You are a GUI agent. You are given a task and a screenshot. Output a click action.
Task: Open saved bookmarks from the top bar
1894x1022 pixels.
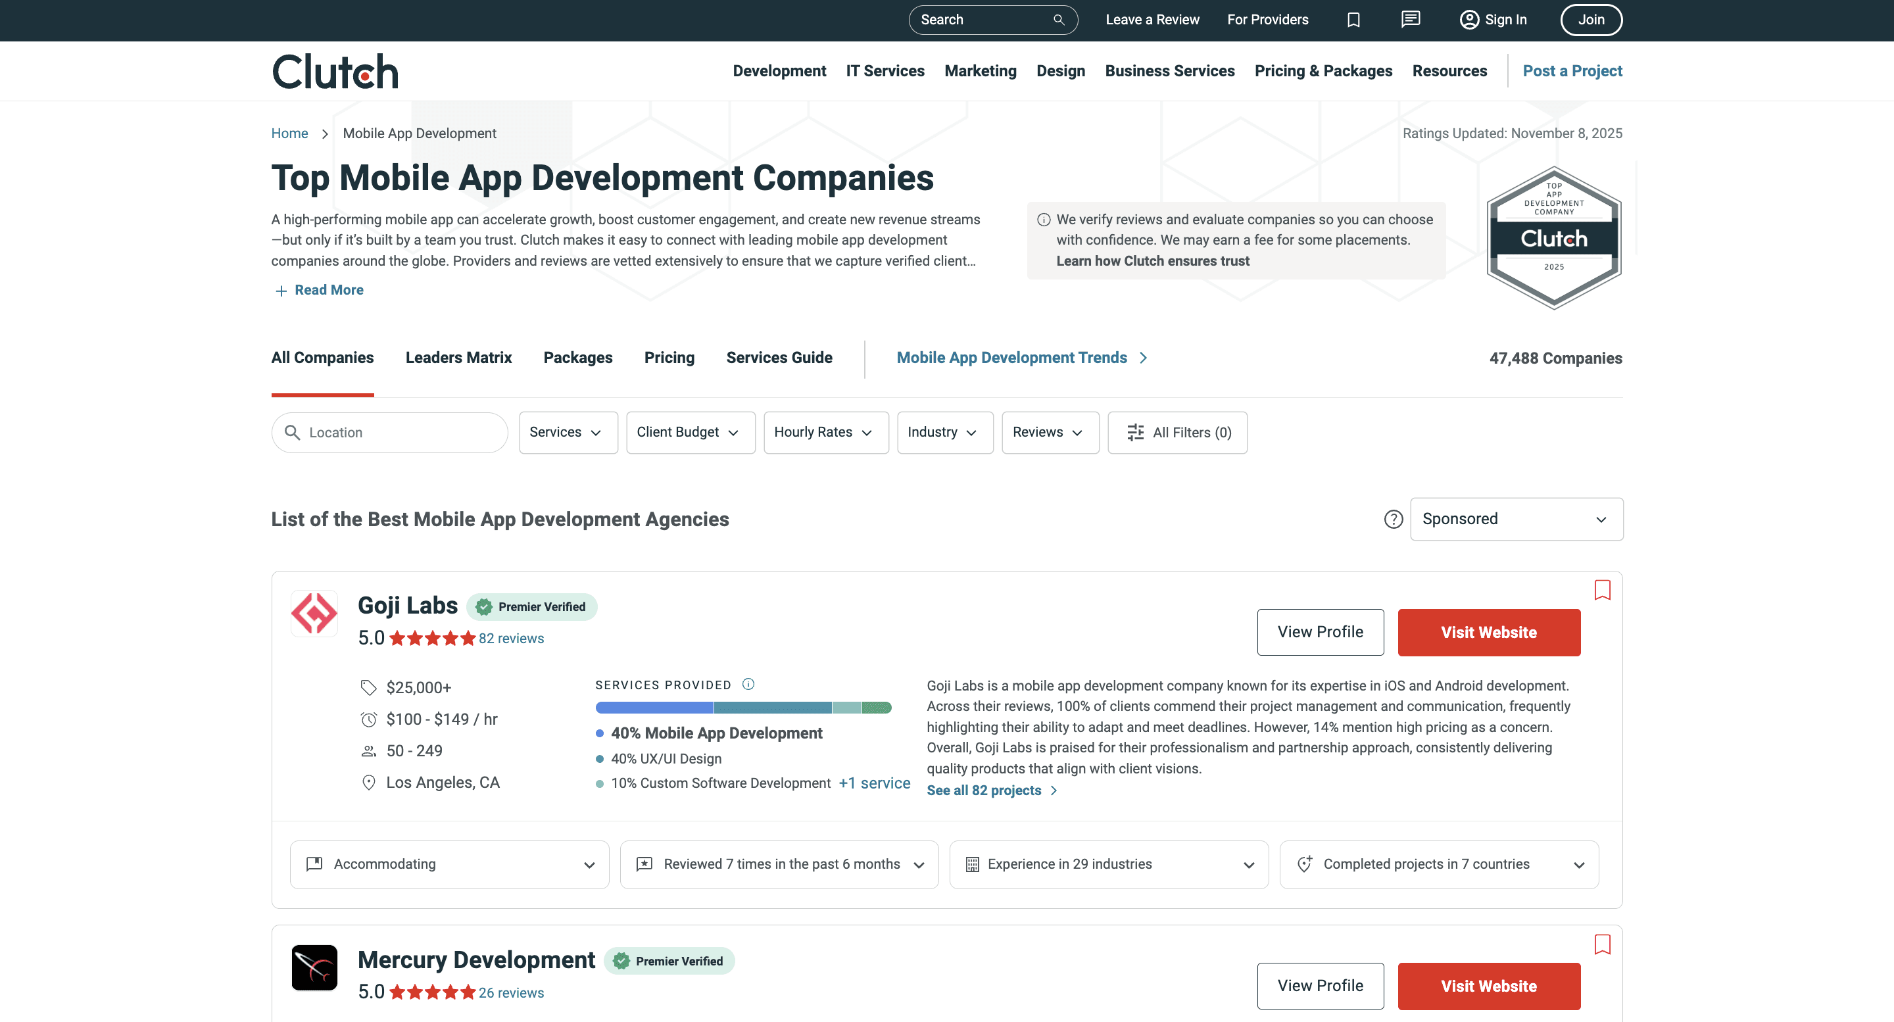coord(1353,20)
